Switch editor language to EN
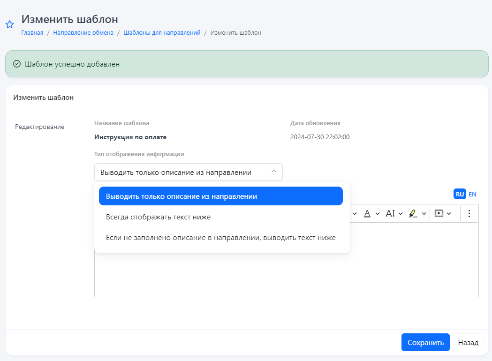The width and height of the screenshot is (492, 361). coord(472,194)
